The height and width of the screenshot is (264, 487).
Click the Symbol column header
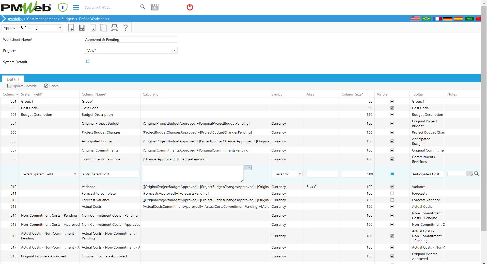click(x=277, y=94)
